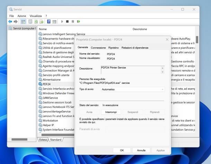The width and height of the screenshot is (211, 164).
Task: Click the blue back arrow toolbar icon
Action: (x=10, y=21)
